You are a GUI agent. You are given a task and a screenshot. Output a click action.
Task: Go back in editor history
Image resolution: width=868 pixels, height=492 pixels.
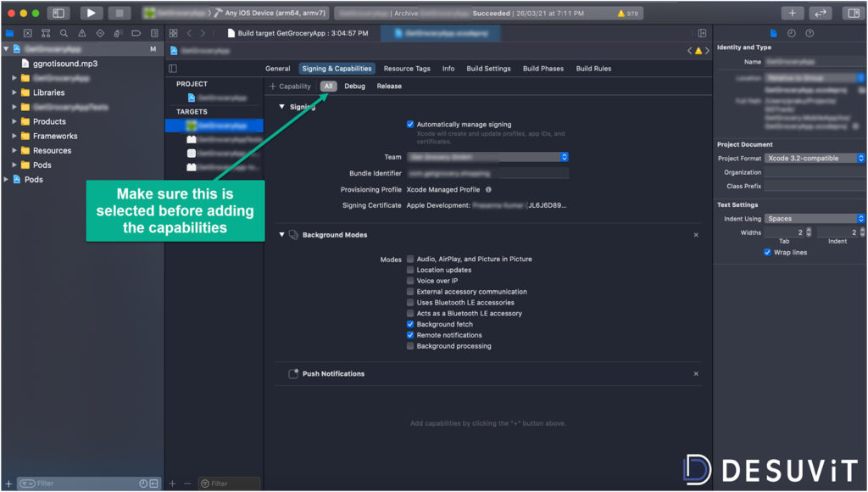[189, 33]
